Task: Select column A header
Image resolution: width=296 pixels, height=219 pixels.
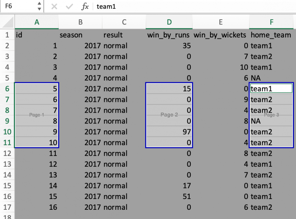Action: click(37, 22)
